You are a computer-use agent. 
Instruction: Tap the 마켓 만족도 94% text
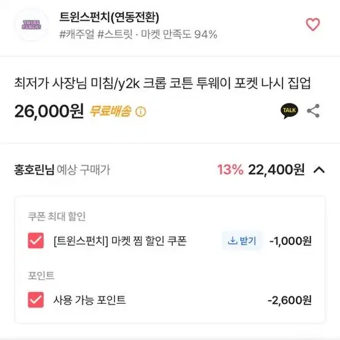(x=179, y=34)
